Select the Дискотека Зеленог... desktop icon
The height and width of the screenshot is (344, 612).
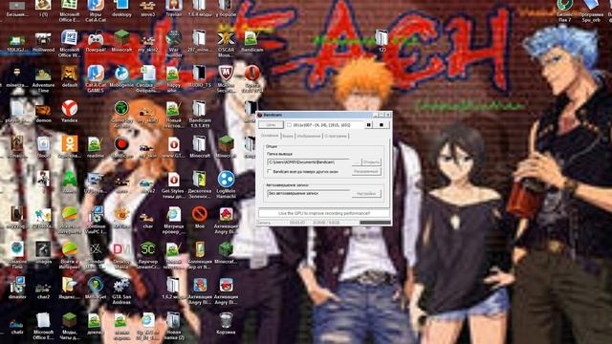click(x=200, y=184)
